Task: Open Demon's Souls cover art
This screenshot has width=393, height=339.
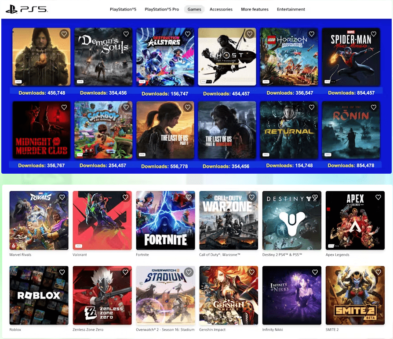Action: tap(103, 57)
